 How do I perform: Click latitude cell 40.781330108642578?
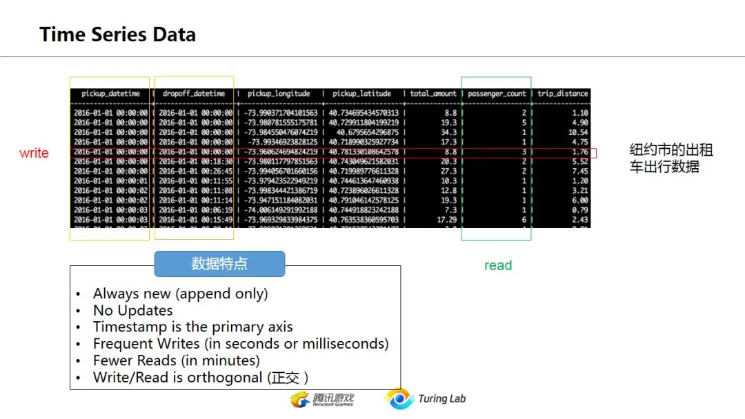click(x=364, y=152)
